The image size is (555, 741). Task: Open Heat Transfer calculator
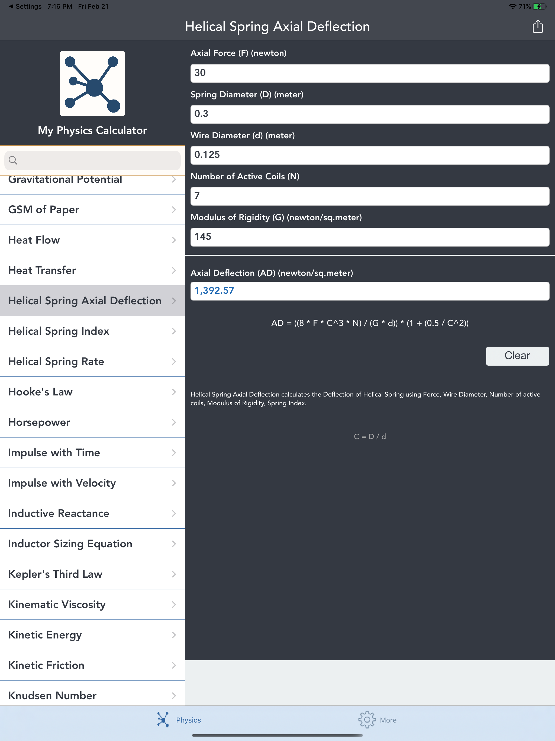point(92,270)
